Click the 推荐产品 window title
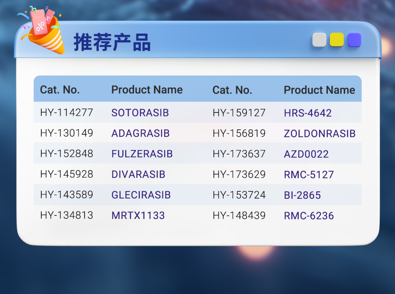This screenshot has height=294, width=395. pos(112,43)
